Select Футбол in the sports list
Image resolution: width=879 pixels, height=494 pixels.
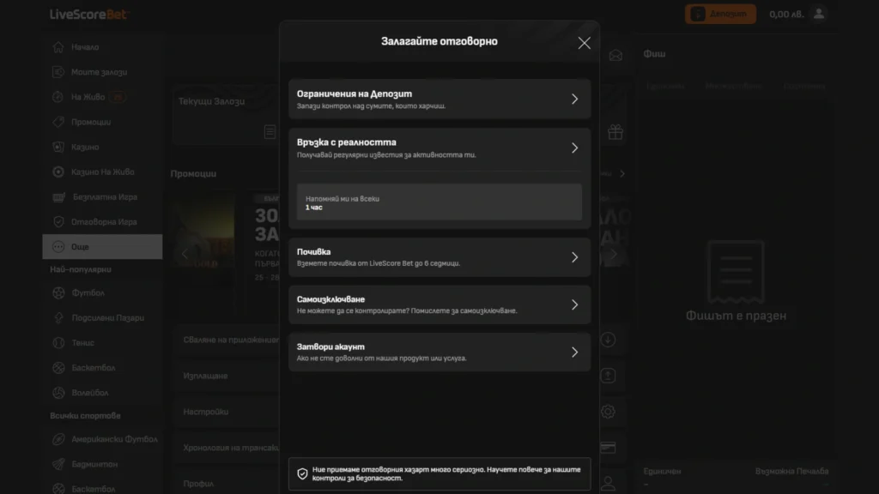tap(88, 293)
